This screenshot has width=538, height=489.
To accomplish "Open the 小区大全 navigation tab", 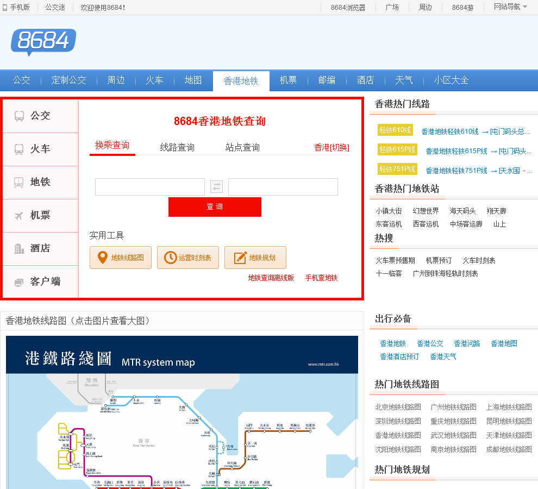I will (451, 80).
